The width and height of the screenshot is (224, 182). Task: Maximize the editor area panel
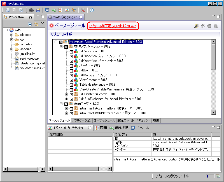coord(218,17)
